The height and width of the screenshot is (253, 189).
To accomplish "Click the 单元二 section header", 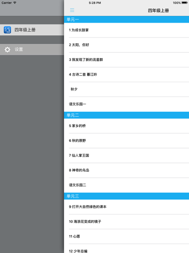I will tap(127, 115).
